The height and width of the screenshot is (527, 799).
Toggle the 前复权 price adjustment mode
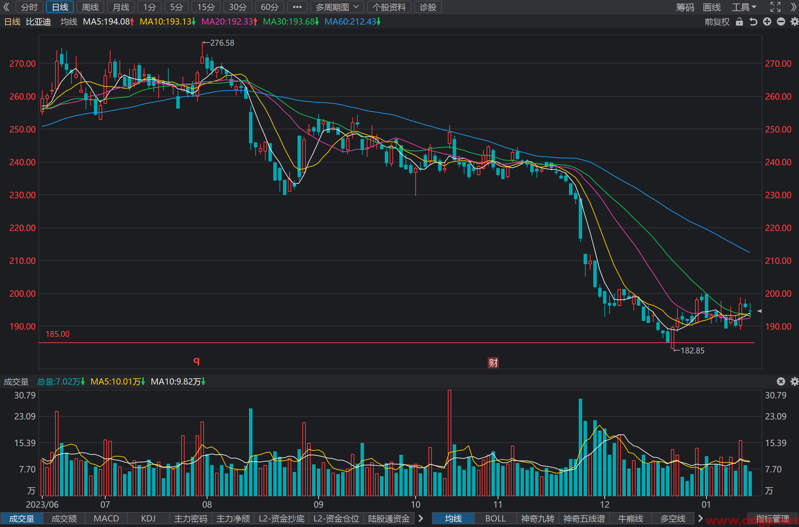point(717,22)
